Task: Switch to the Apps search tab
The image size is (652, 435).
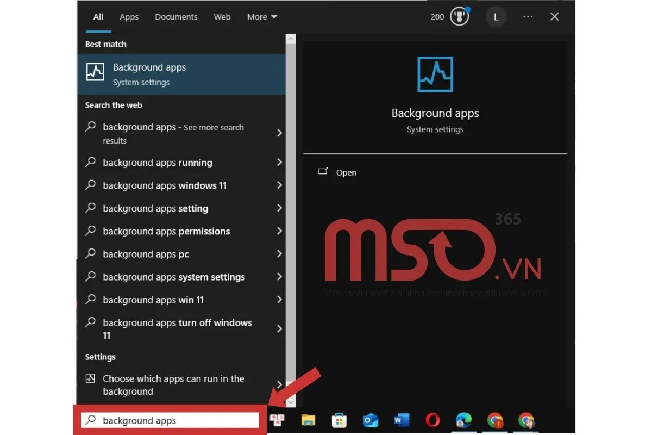Action: (x=129, y=17)
